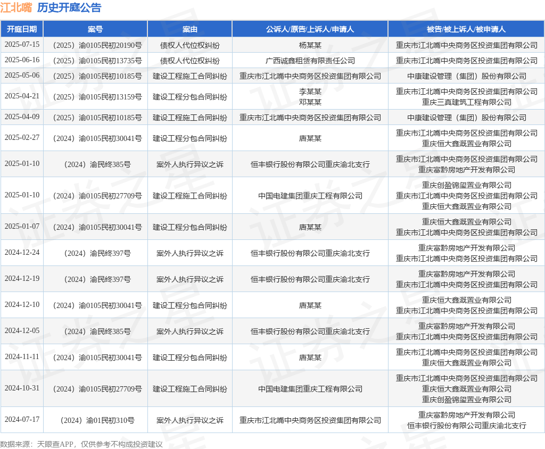Select the 案由 column header
Screen dimensions: 545x449
tap(190, 29)
